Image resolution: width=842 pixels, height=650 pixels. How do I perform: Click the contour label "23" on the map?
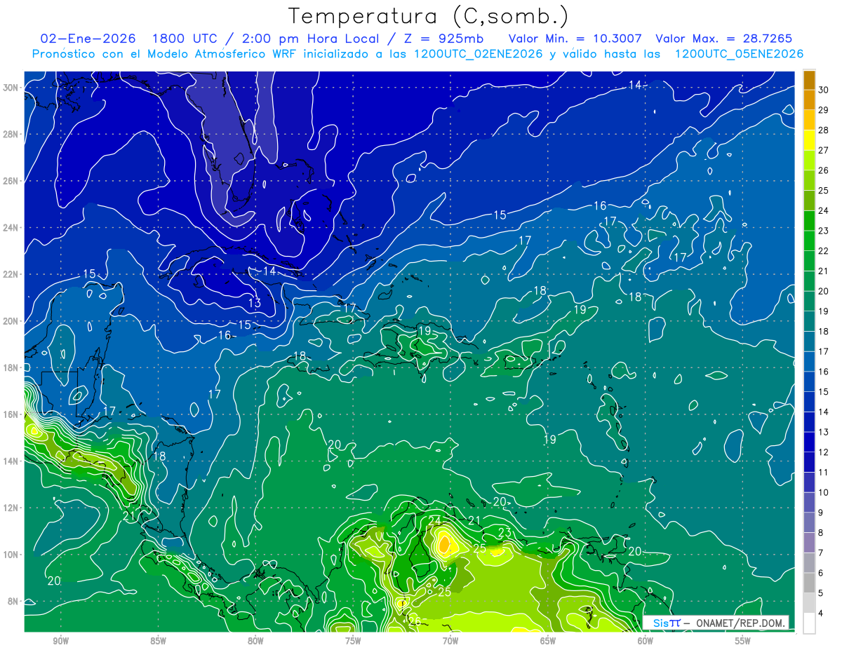click(504, 532)
